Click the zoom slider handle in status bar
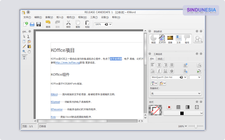This screenshot has height=140, width=225. click(x=196, y=126)
